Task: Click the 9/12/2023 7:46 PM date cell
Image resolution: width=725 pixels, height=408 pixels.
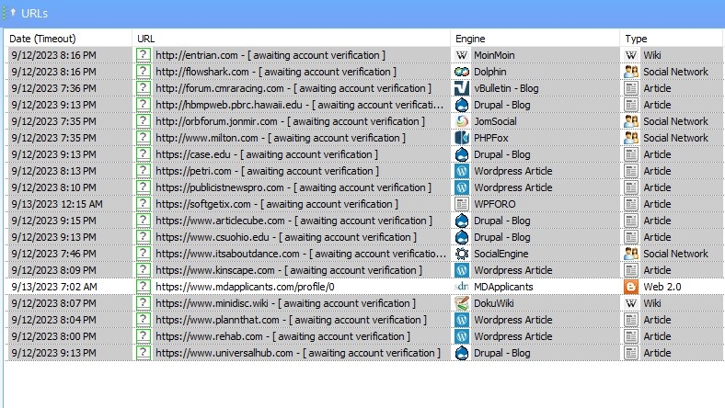Action: tap(53, 254)
